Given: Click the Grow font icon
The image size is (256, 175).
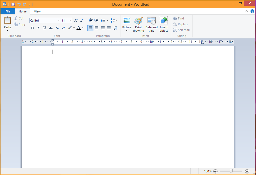Looking at the screenshot, I should coord(76,21).
